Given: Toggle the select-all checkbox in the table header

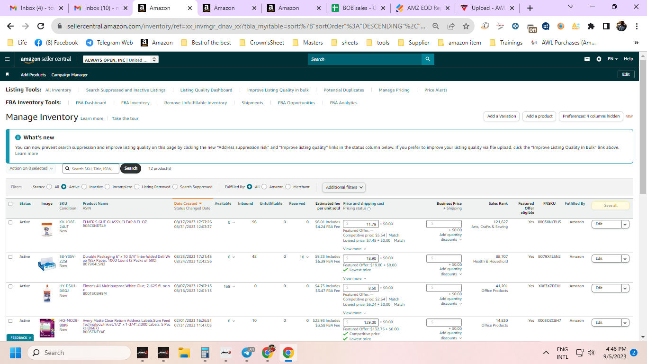Looking at the screenshot, I should 10,204.
